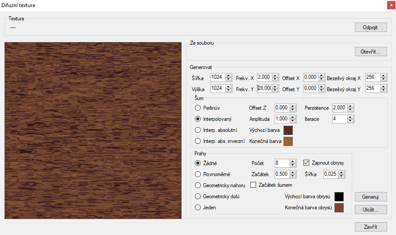Toggle the Zapnout obrysy checkbox
The width and height of the screenshot is (396, 235).
click(307, 163)
